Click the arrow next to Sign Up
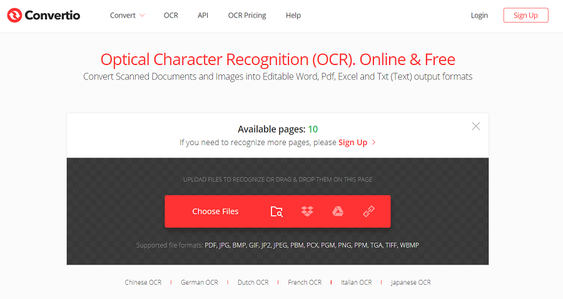 coord(374,143)
